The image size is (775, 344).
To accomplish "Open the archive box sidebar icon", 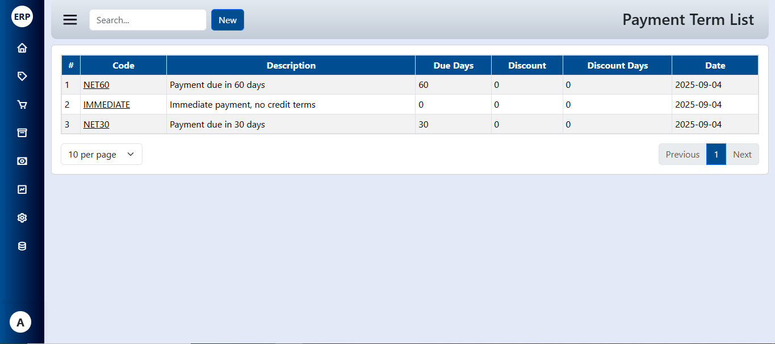I will pyautogui.click(x=22, y=133).
